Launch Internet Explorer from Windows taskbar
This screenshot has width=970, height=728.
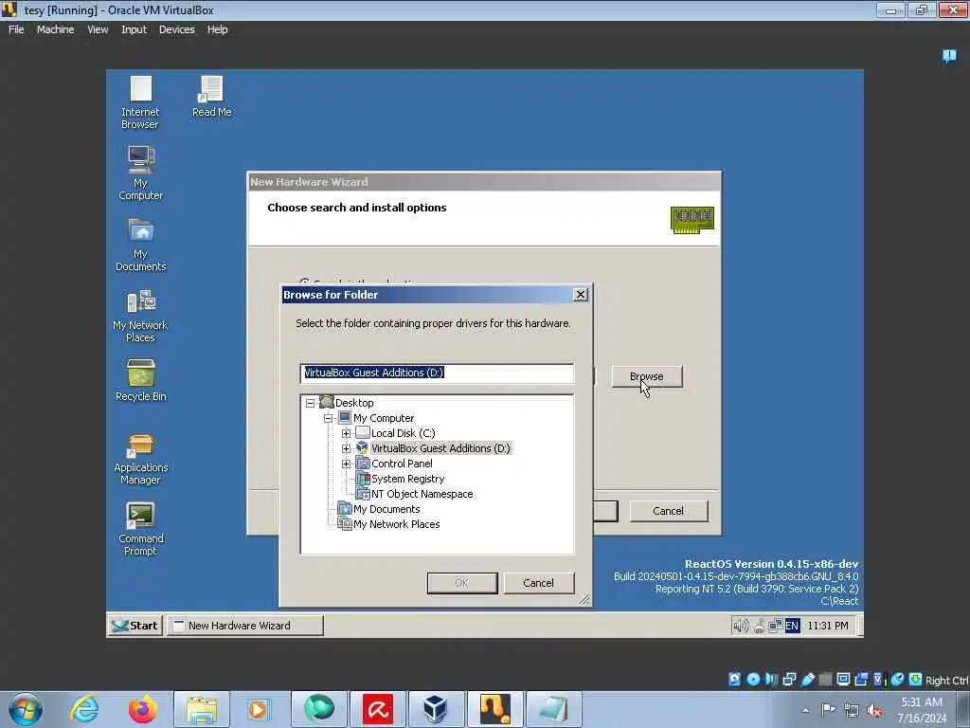pyautogui.click(x=84, y=709)
